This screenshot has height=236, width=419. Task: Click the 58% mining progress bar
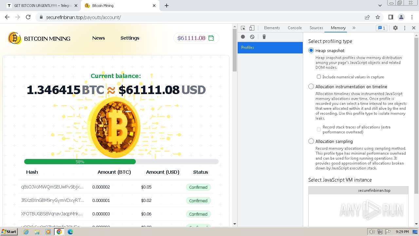(x=121, y=162)
